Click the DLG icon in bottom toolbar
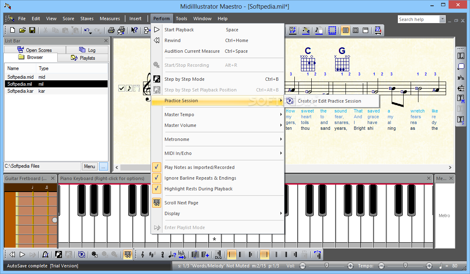470x274 pixels. tap(218, 255)
